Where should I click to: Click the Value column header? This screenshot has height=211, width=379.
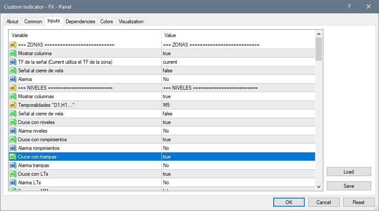pos(238,35)
